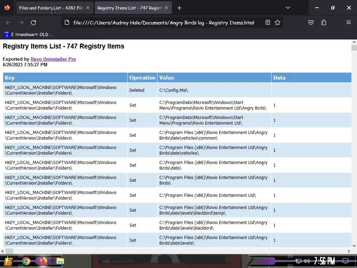Screen dimensions: 357x268
Task: Click the horizontal scrollbar right arrow
Action: tap(349, 251)
